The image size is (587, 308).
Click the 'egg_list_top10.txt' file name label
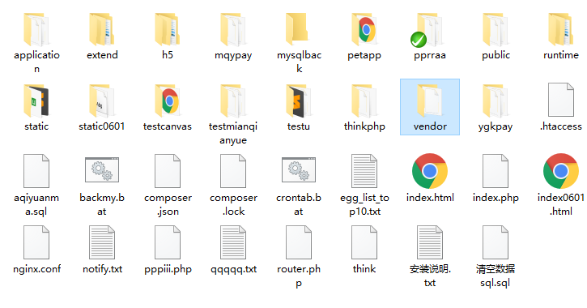(364, 204)
